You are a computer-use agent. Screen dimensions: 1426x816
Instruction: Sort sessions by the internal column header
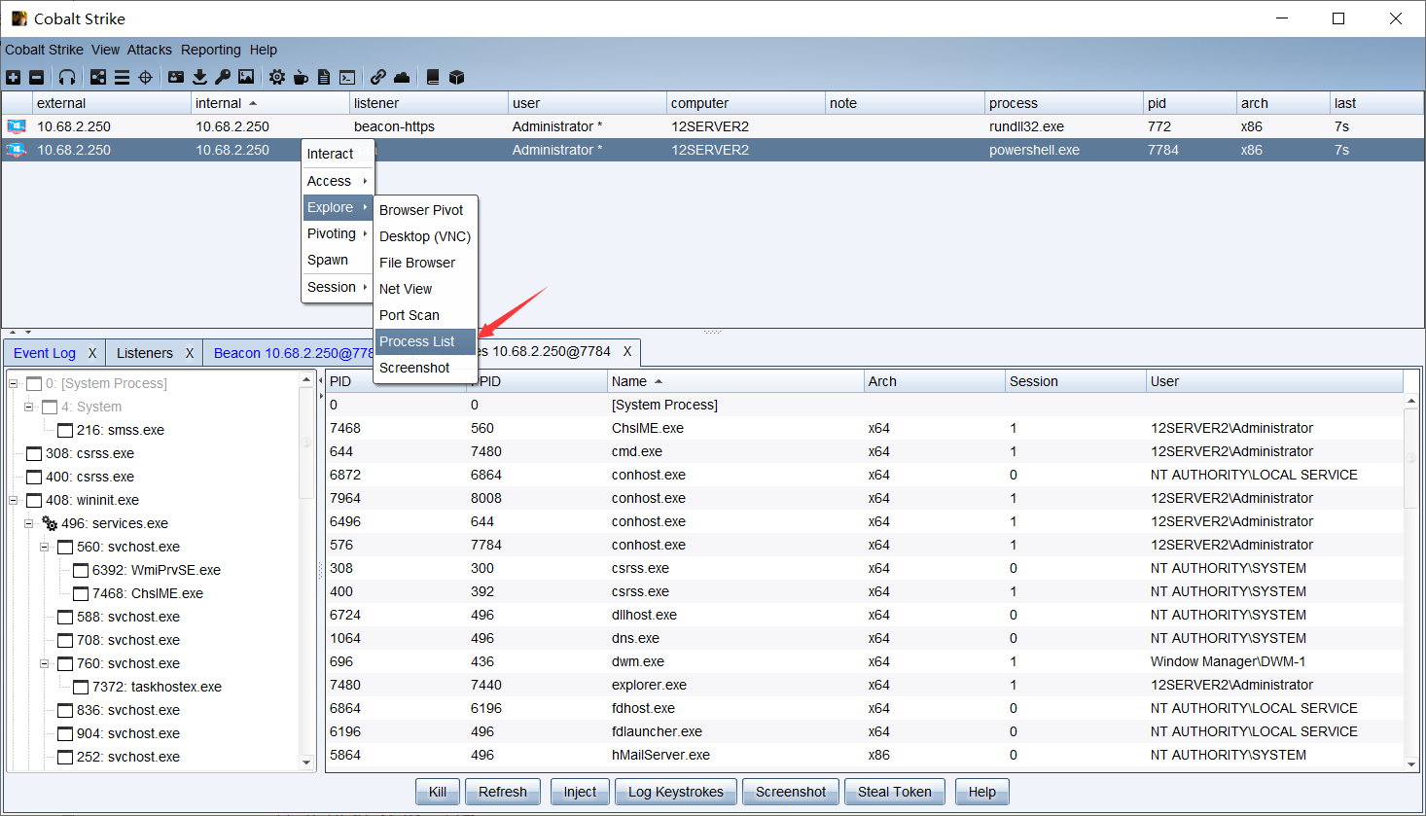270,103
